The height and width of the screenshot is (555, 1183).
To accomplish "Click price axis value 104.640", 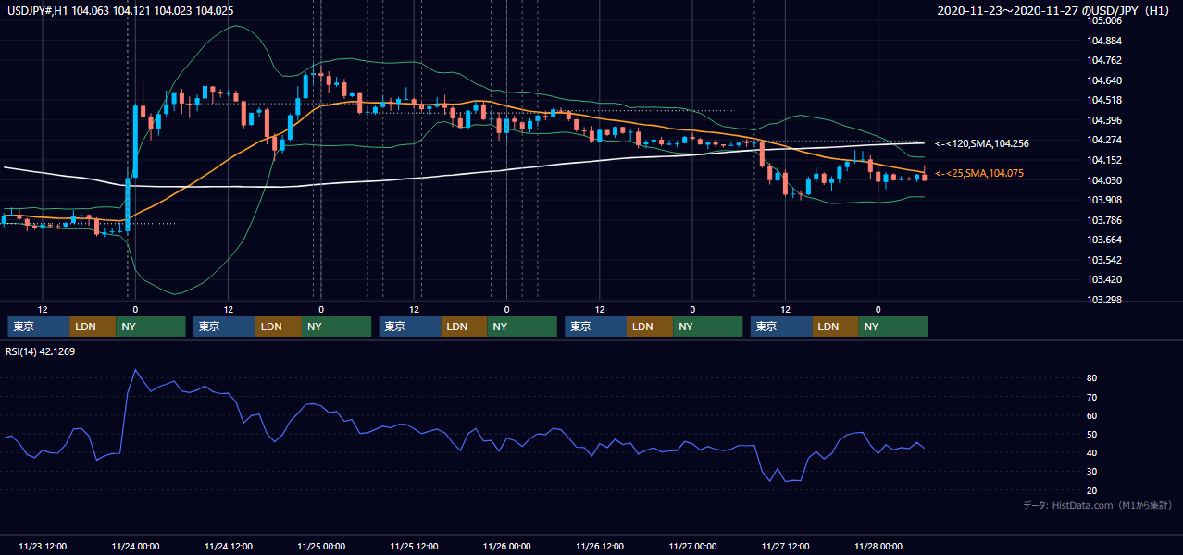I will click(1104, 80).
